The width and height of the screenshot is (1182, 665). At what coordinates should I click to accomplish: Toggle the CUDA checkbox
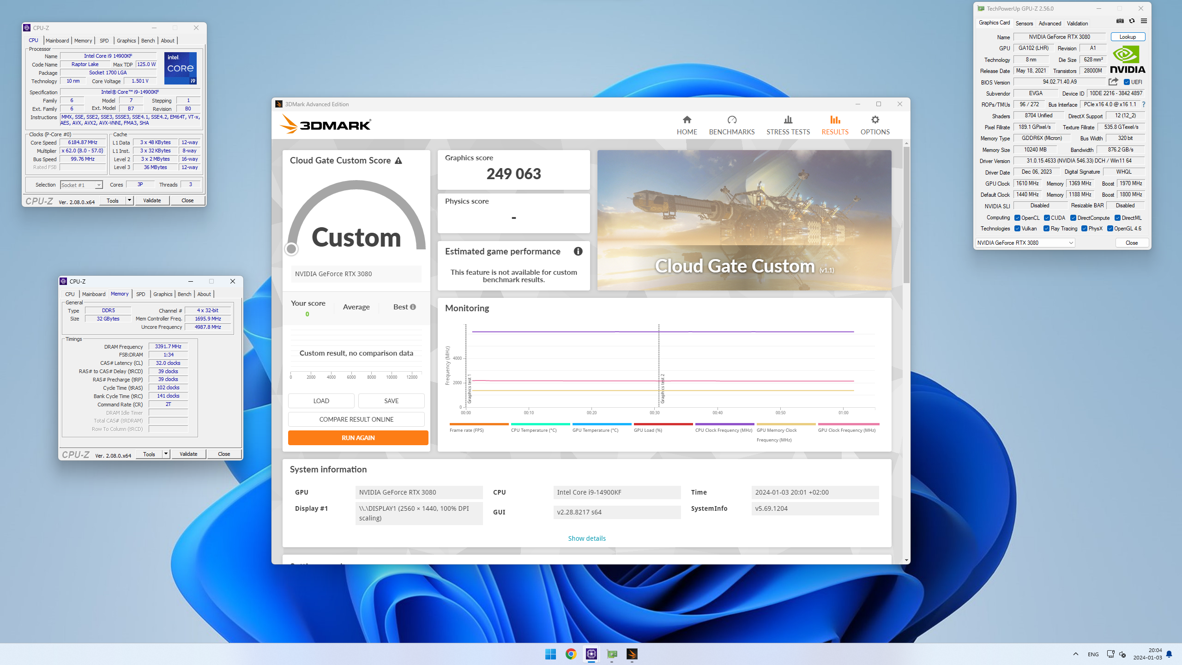point(1047,218)
